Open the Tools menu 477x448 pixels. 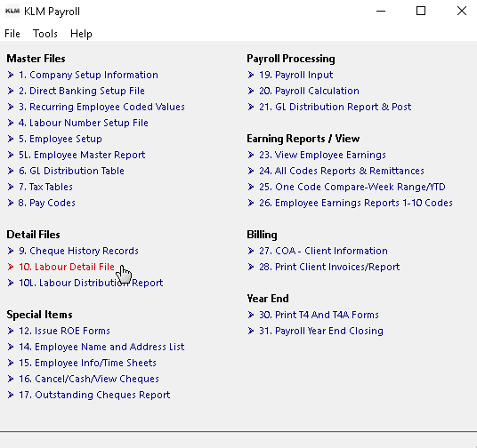[45, 34]
